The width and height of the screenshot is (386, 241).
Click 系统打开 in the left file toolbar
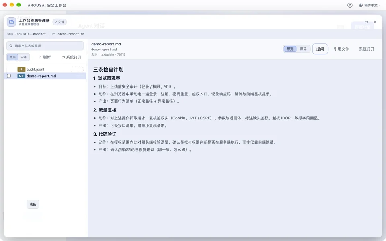[72, 57]
